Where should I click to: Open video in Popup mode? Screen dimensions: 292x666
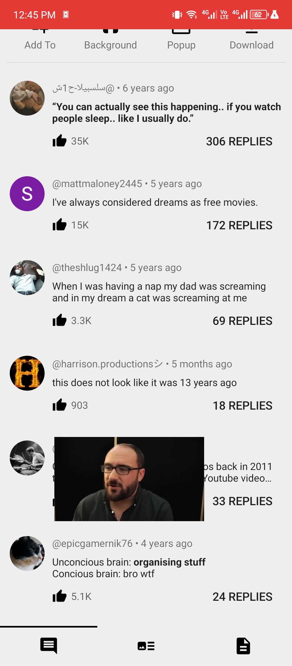(x=181, y=41)
